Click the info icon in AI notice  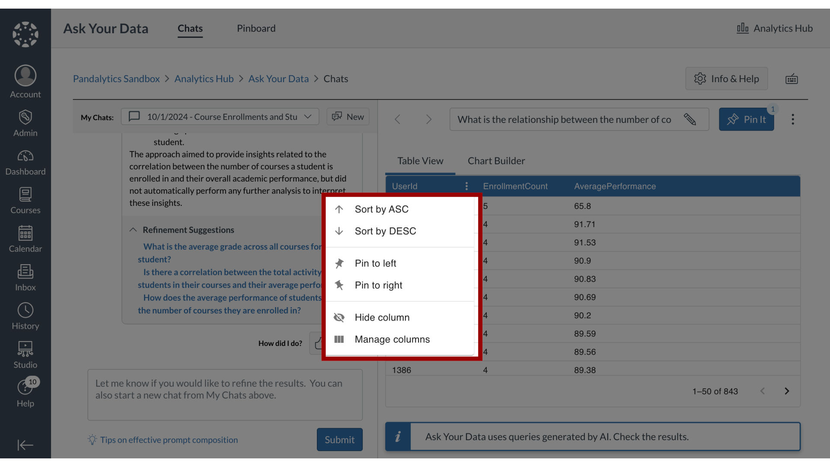pos(398,436)
